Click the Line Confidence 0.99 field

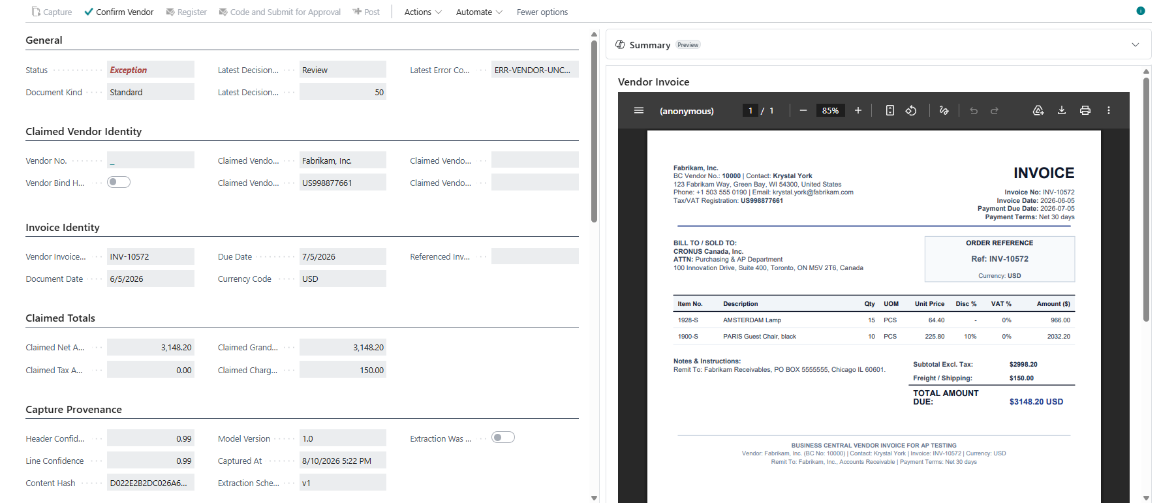[151, 461]
